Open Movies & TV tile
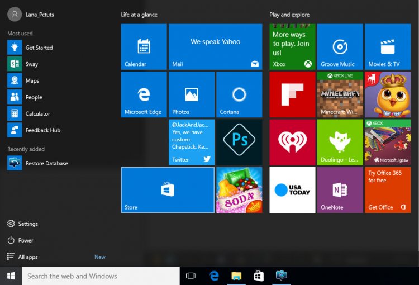The image size is (419, 285). click(x=388, y=47)
